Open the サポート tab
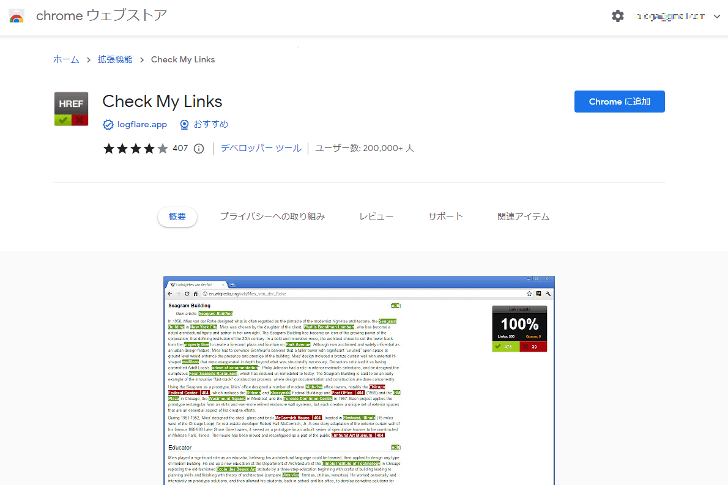 tap(445, 217)
